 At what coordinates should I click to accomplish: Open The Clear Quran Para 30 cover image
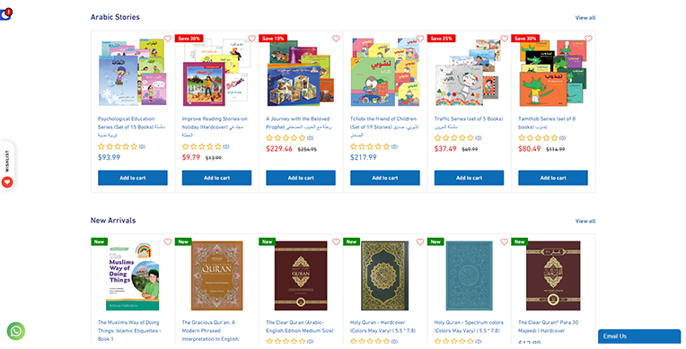coord(553,275)
